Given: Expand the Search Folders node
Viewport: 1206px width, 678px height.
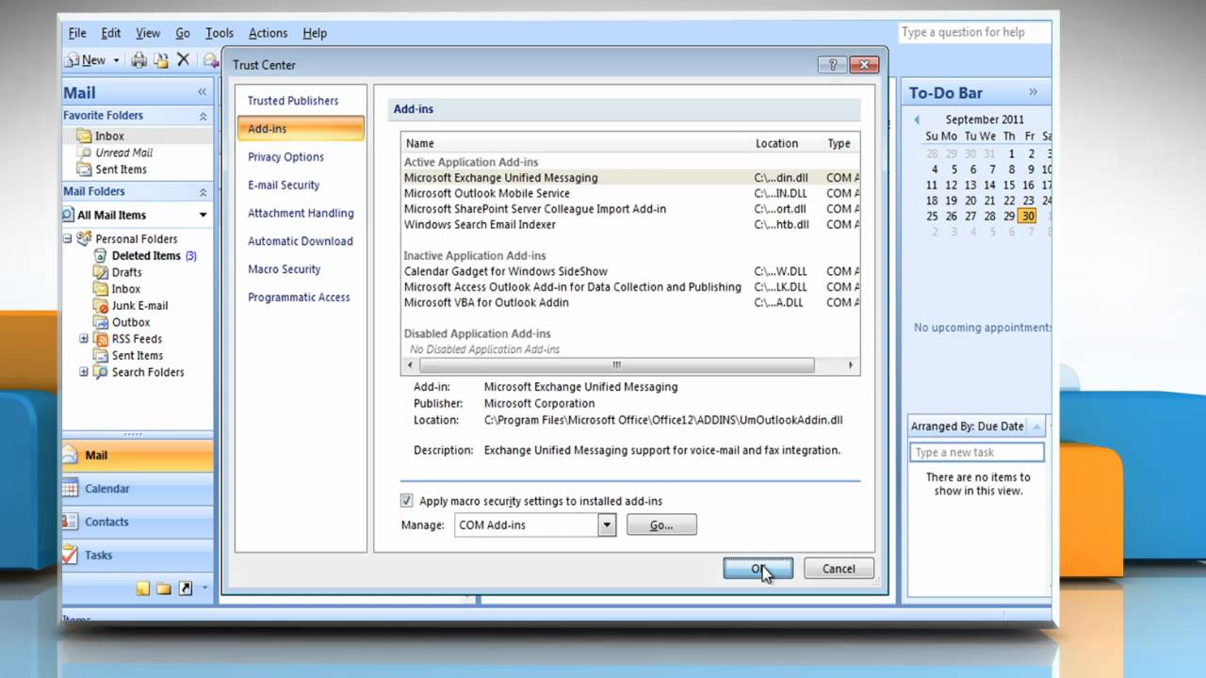Looking at the screenshot, I should click(x=84, y=372).
